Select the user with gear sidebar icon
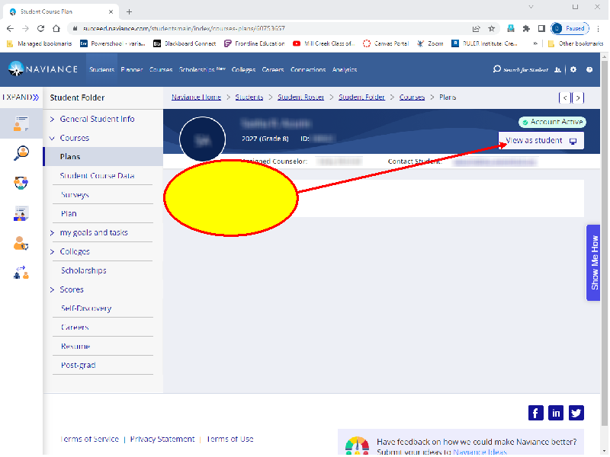The image size is (610, 457). pos(21,244)
